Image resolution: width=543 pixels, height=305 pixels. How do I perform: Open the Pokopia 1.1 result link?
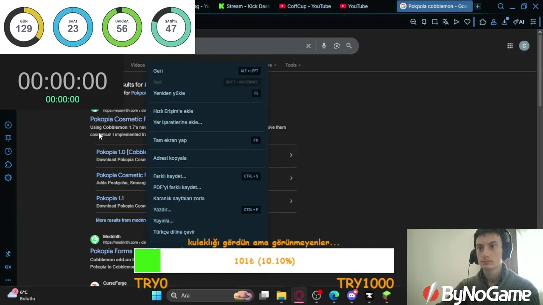(x=110, y=198)
